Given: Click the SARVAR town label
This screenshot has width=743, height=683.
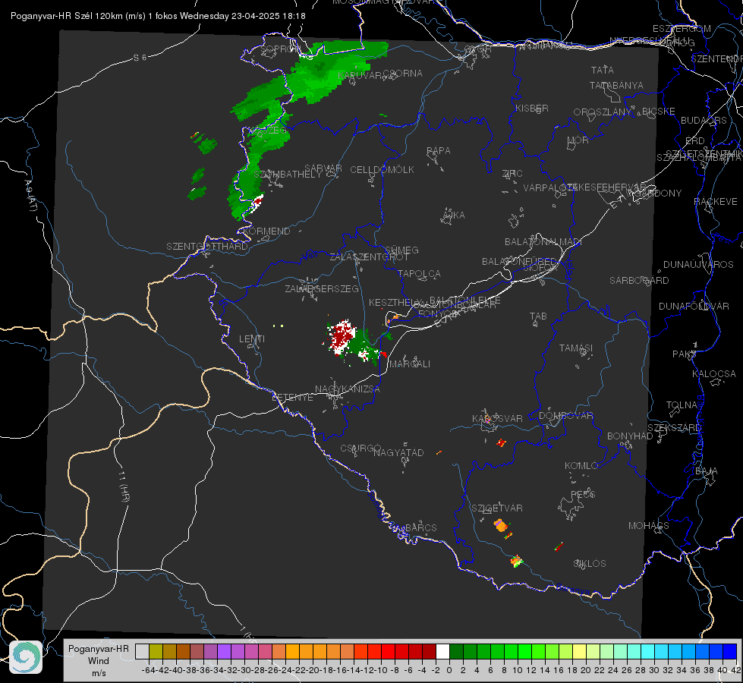Looking at the screenshot, I should [323, 168].
